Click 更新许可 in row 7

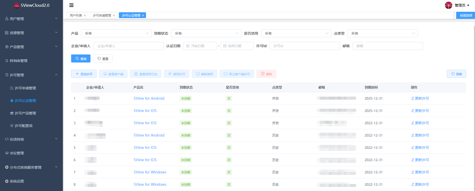point(420,172)
